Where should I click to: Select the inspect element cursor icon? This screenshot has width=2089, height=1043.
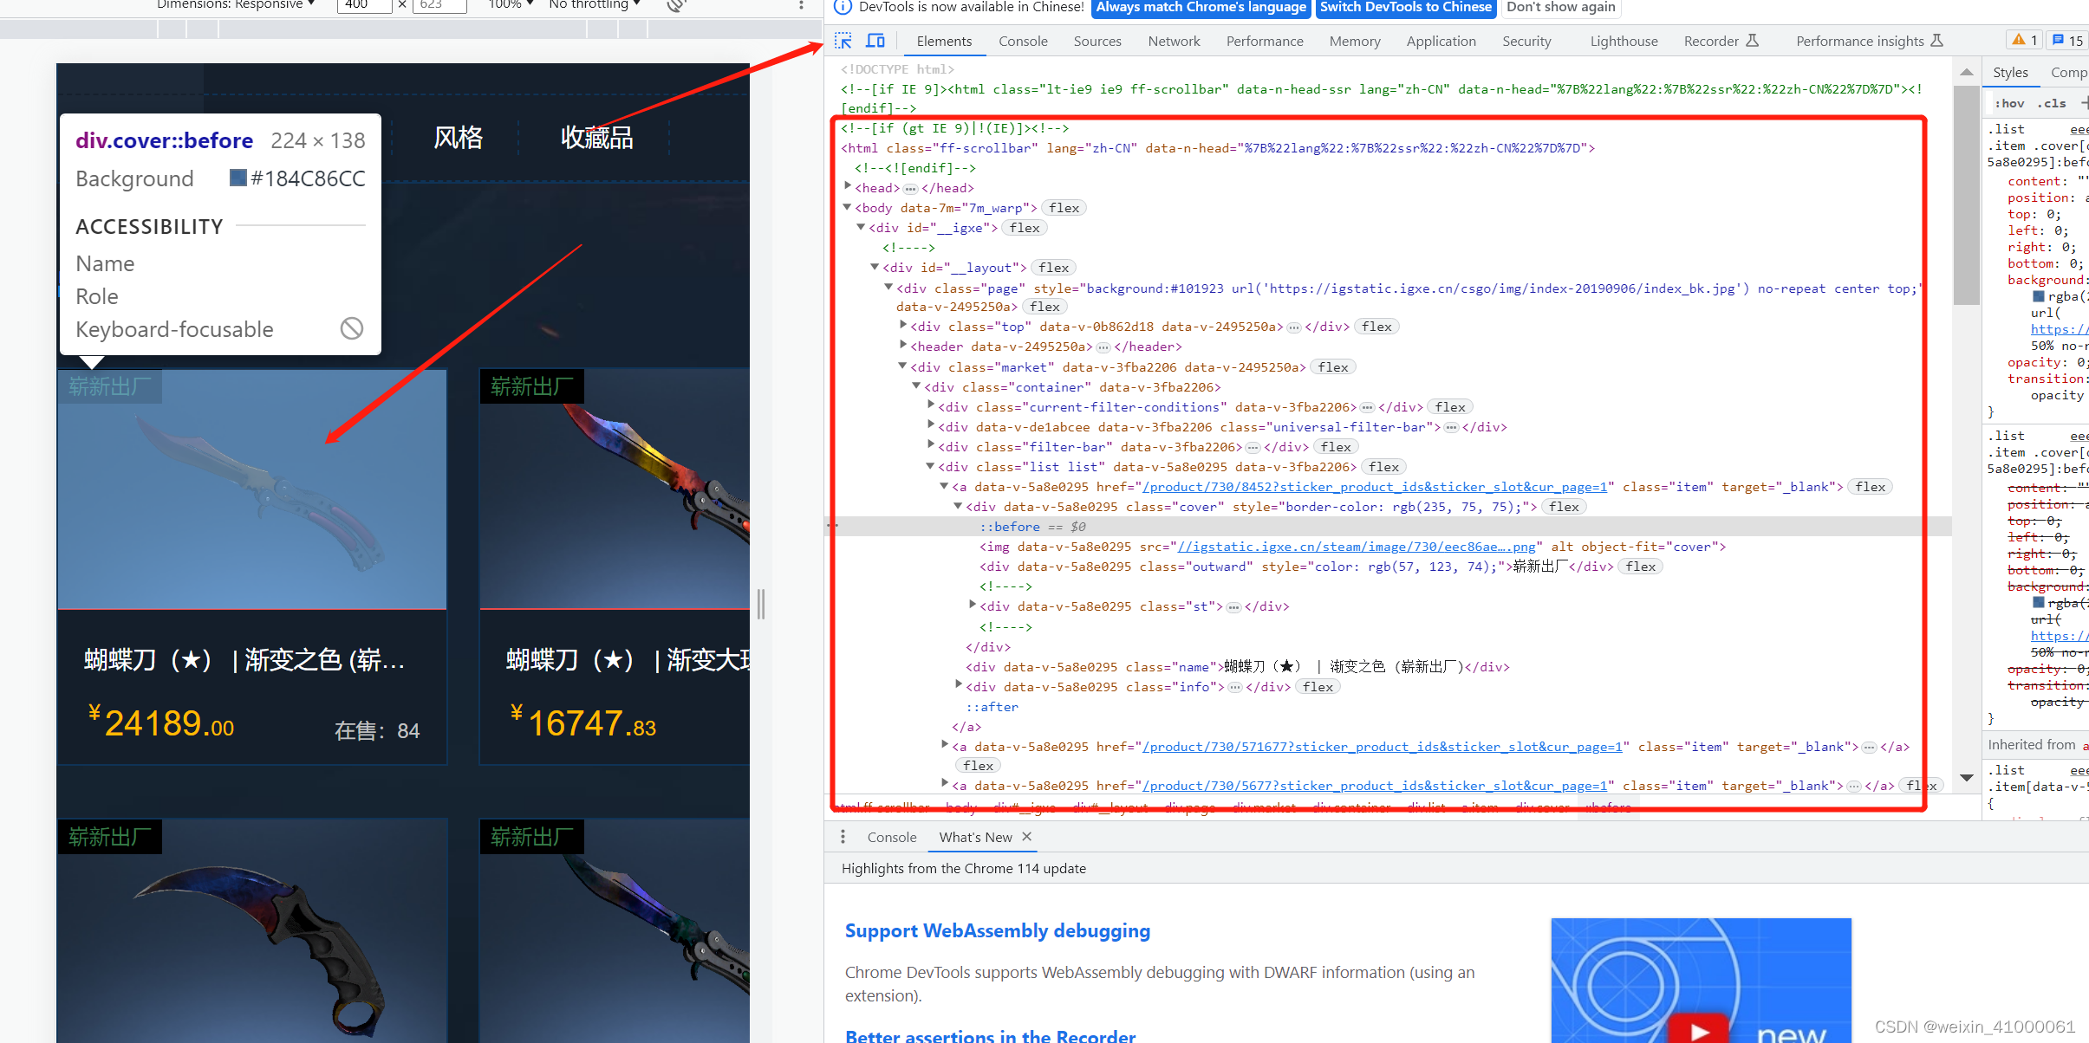pos(842,40)
